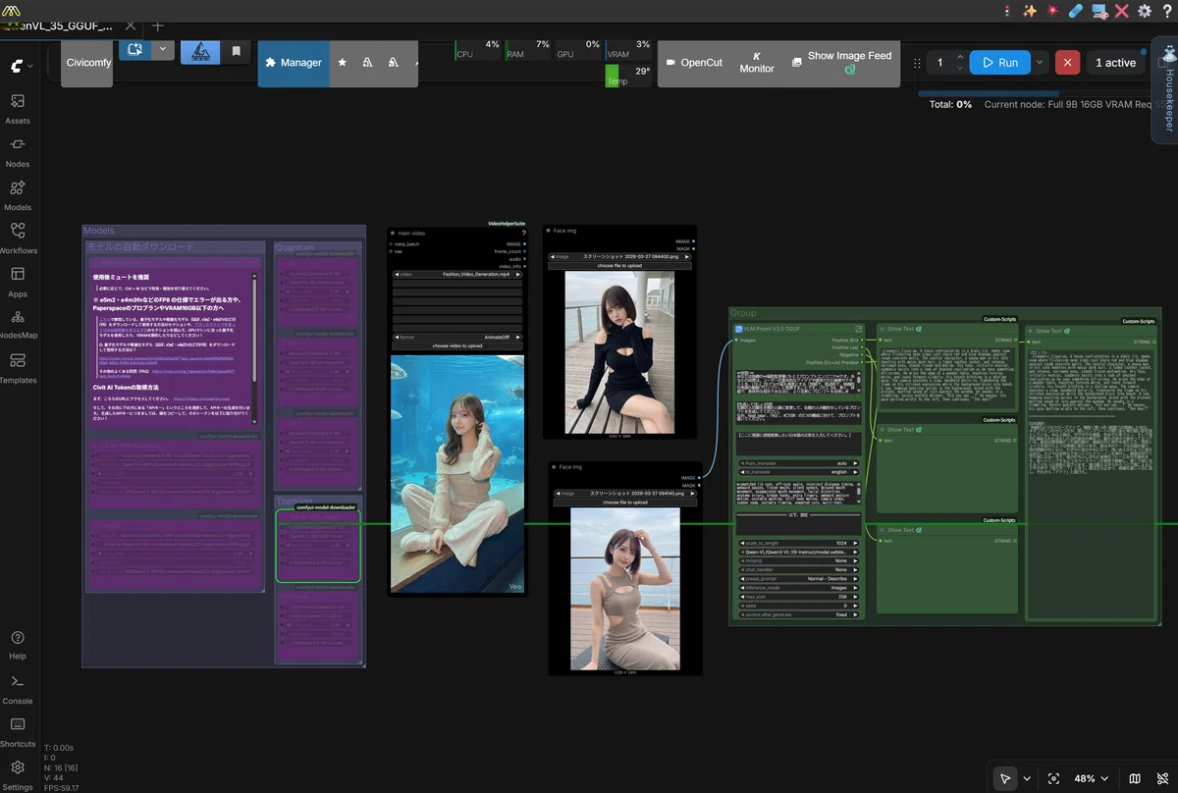Click the fit view icon in bottom toolbar
The height and width of the screenshot is (793, 1178).
point(1053,778)
